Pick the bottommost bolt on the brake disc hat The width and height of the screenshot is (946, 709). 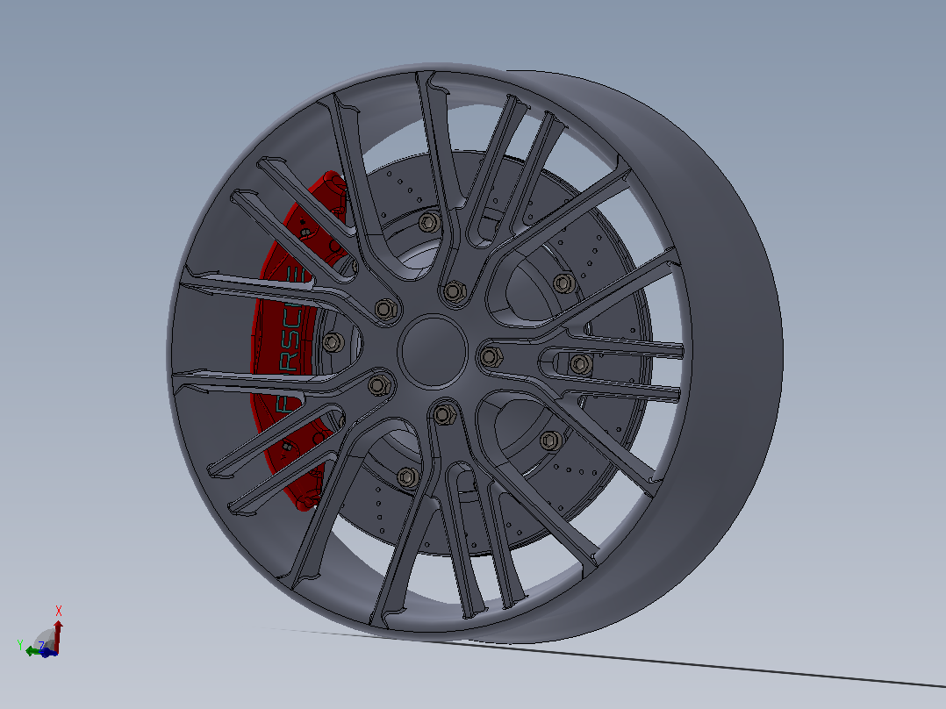pyautogui.click(x=408, y=477)
